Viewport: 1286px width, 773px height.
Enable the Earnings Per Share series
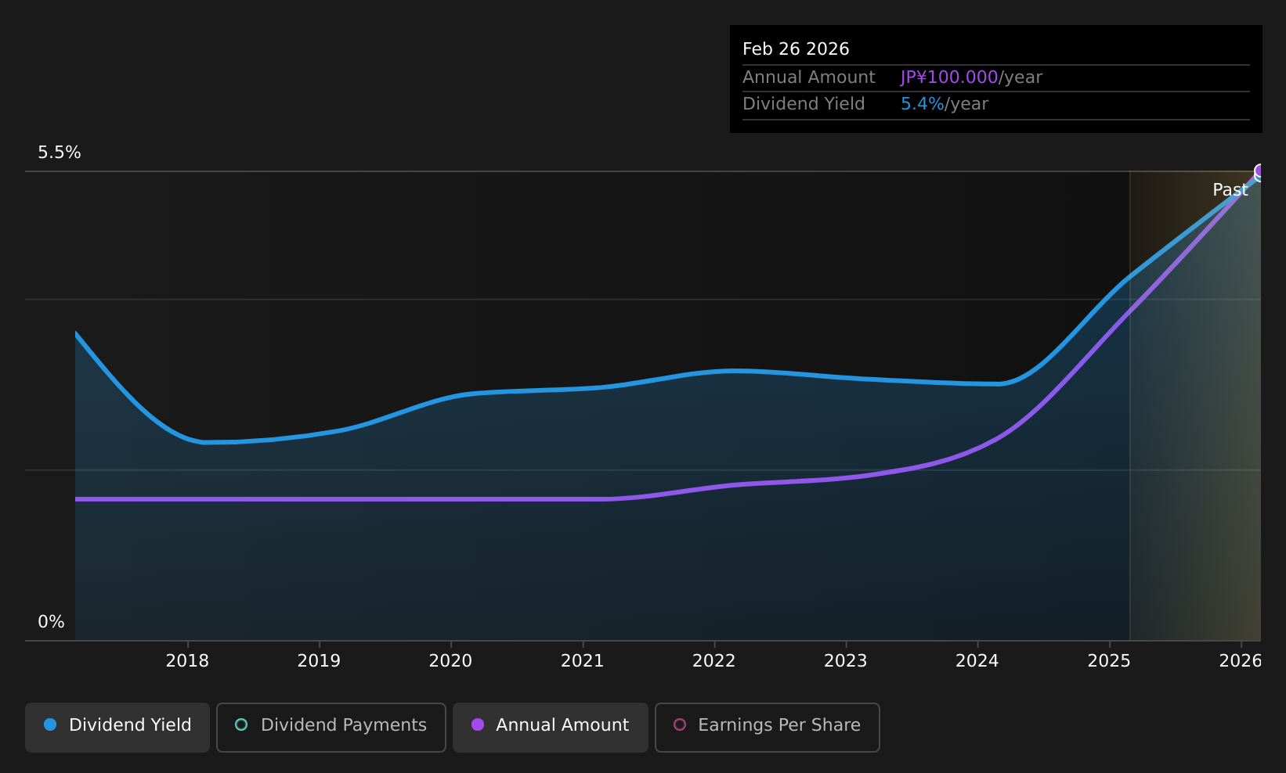(x=768, y=728)
